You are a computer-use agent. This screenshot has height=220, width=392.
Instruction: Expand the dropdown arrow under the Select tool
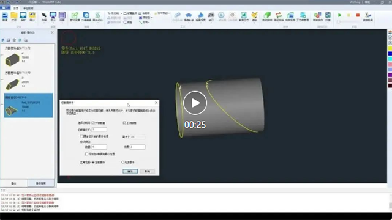tap(44, 23)
